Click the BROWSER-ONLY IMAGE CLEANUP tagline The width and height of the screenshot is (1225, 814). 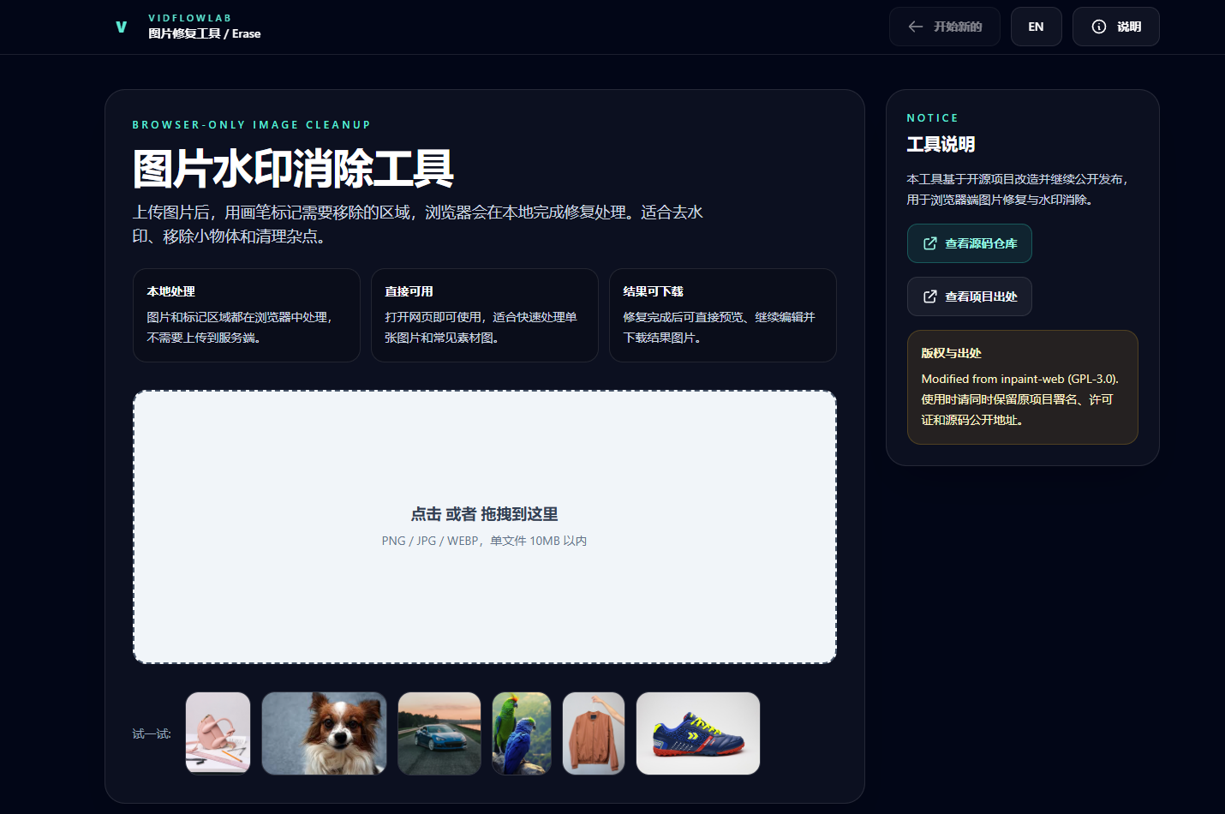tap(252, 124)
